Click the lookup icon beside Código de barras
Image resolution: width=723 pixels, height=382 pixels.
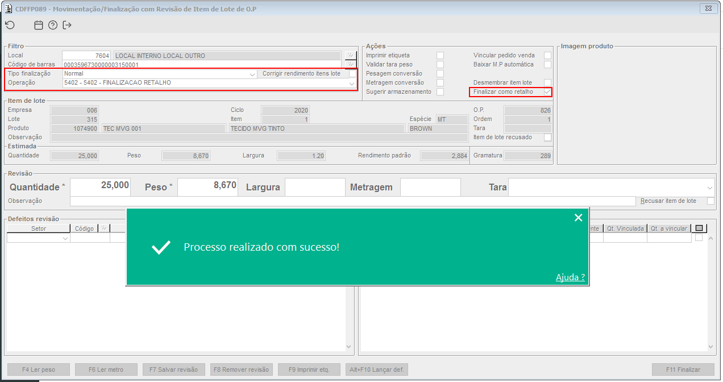(350, 64)
